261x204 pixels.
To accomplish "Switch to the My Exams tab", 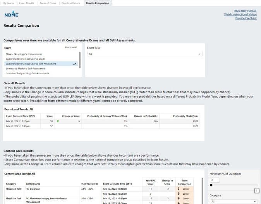I will click(8, 3).
